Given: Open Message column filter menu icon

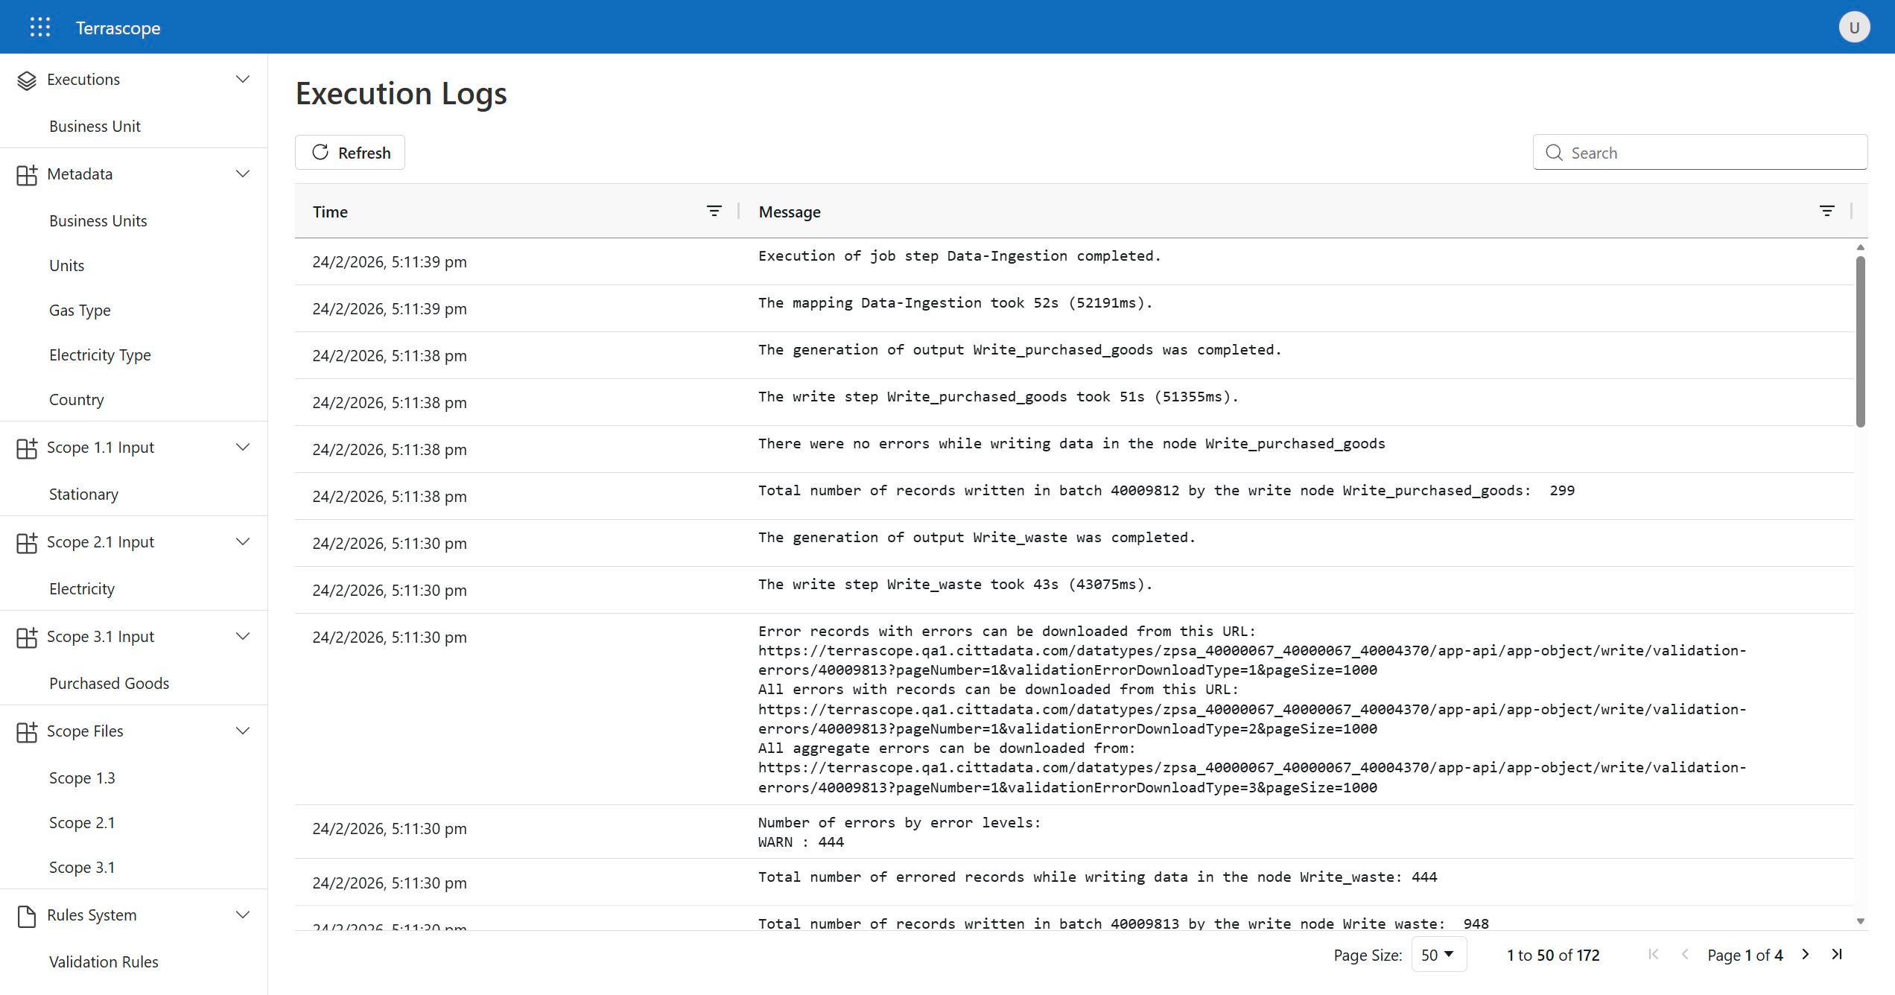Looking at the screenshot, I should click(1826, 212).
